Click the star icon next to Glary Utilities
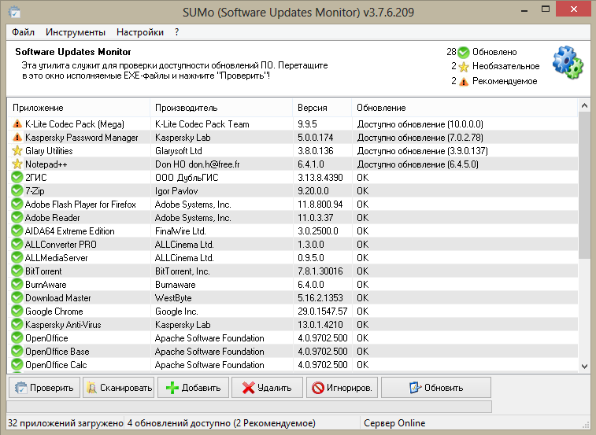This screenshot has width=596, height=435. [x=17, y=151]
